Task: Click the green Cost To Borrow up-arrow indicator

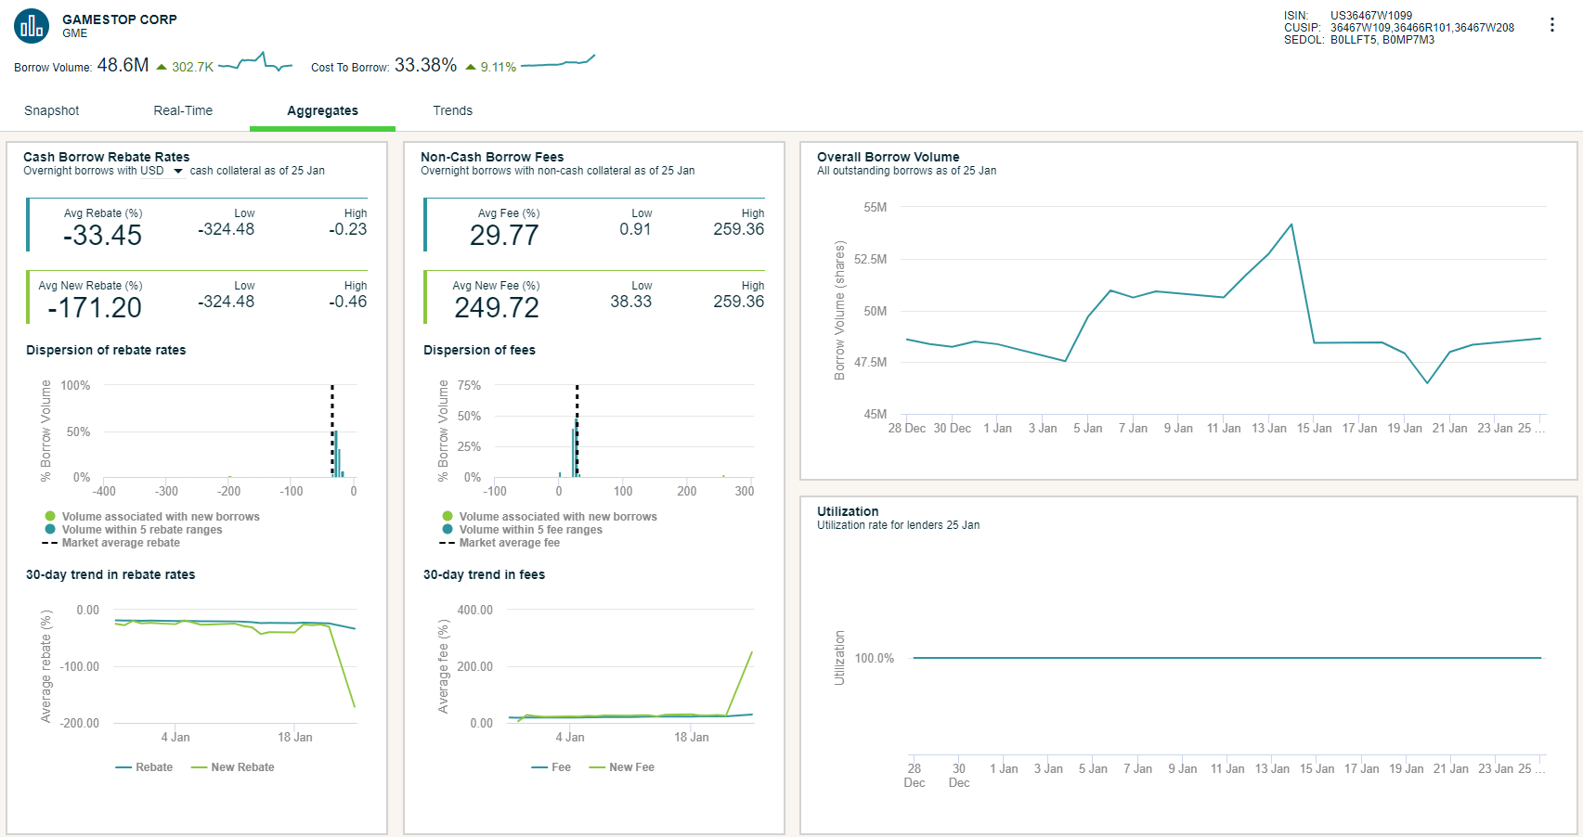Action: (x=471, y=67)
